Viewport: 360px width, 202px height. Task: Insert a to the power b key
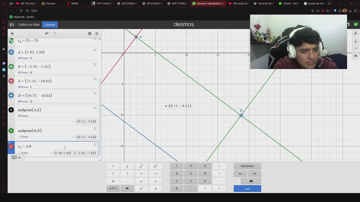click(x=156, y=166)
